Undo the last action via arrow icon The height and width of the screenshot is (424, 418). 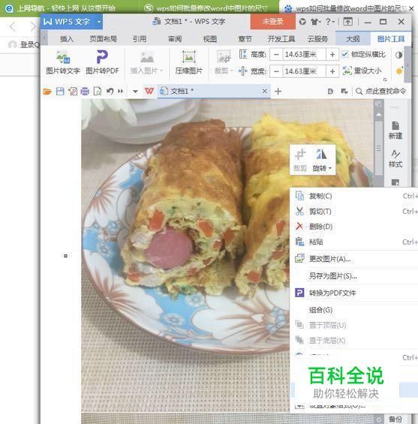(x=110, y=92)
